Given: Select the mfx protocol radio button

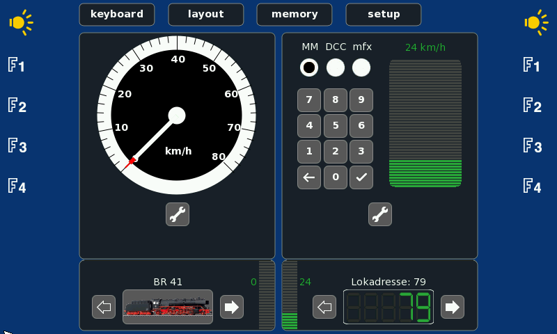Looking at the screenshot, I should (x=361, y=67).
